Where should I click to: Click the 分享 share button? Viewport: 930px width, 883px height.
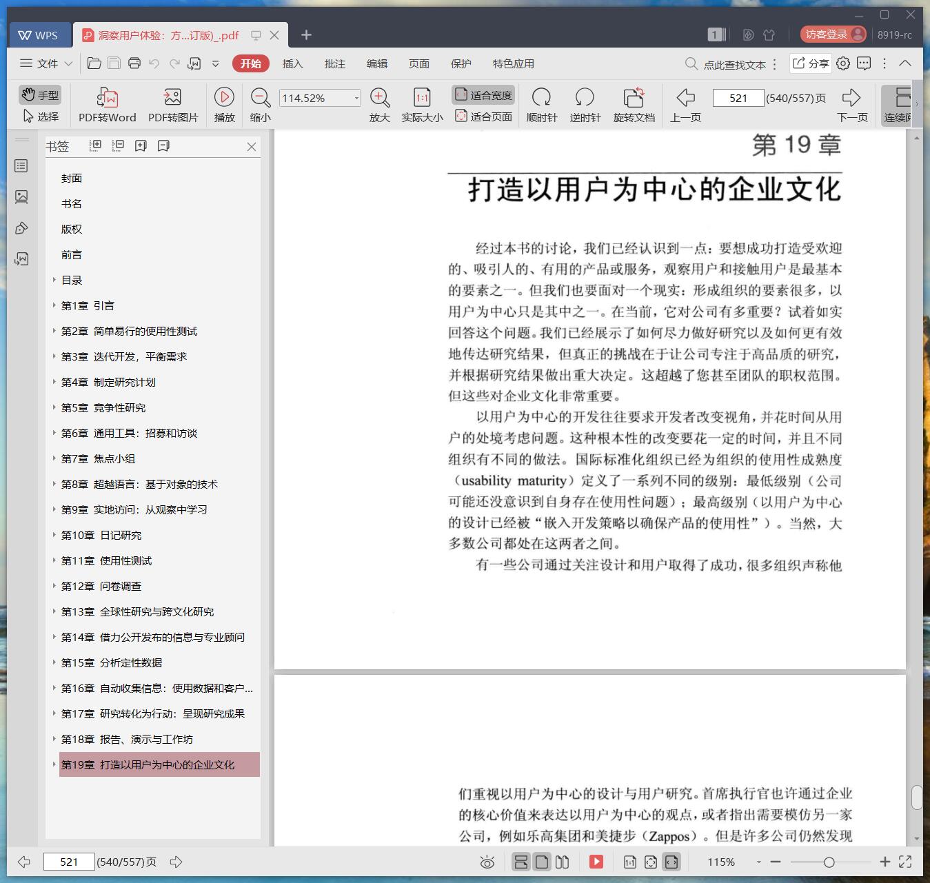click(810, 63)
